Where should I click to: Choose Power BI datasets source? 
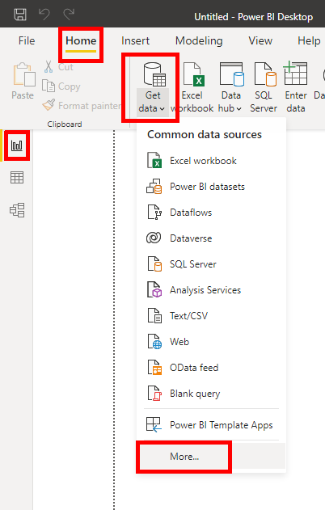coord(211,187)
